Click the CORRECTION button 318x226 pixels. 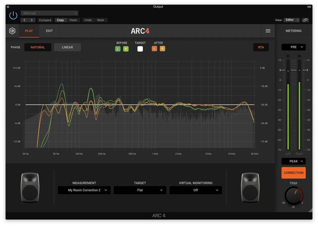click(x=293, y=173)
